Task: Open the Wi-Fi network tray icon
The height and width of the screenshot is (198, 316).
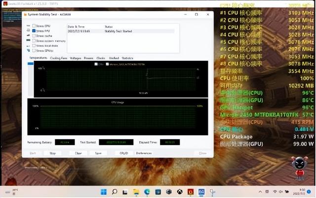Action: 275,192
